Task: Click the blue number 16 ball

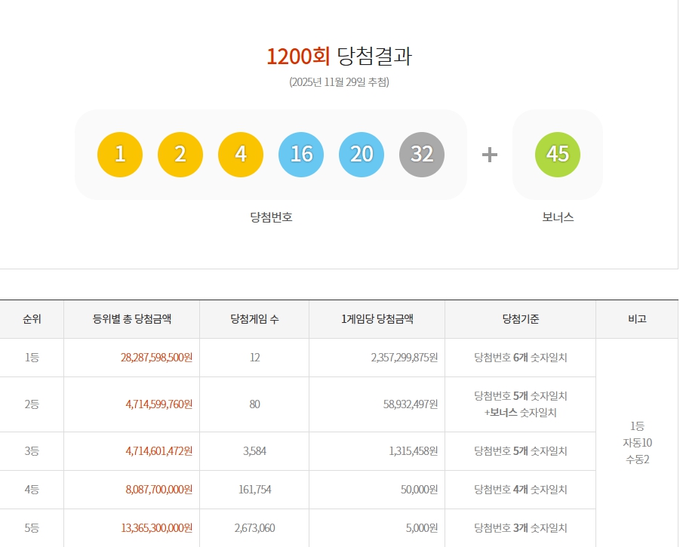Action: pos(301,155)
